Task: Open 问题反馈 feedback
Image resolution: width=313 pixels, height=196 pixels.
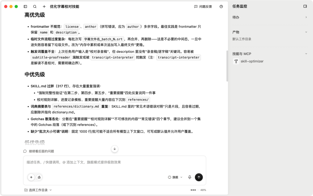Action: click(203, 7)
